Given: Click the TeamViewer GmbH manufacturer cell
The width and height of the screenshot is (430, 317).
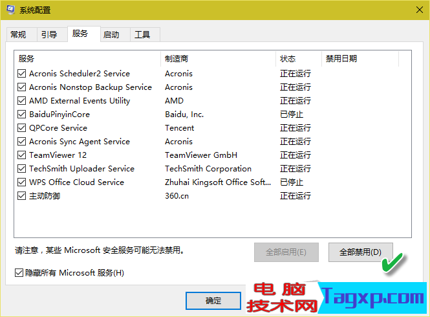Looking at the screenshot, I should (201, 155).
